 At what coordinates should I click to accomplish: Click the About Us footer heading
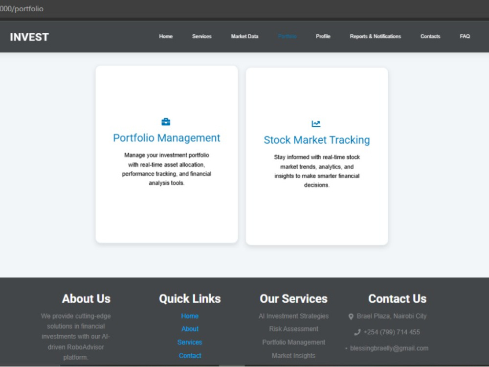point(86,298)
